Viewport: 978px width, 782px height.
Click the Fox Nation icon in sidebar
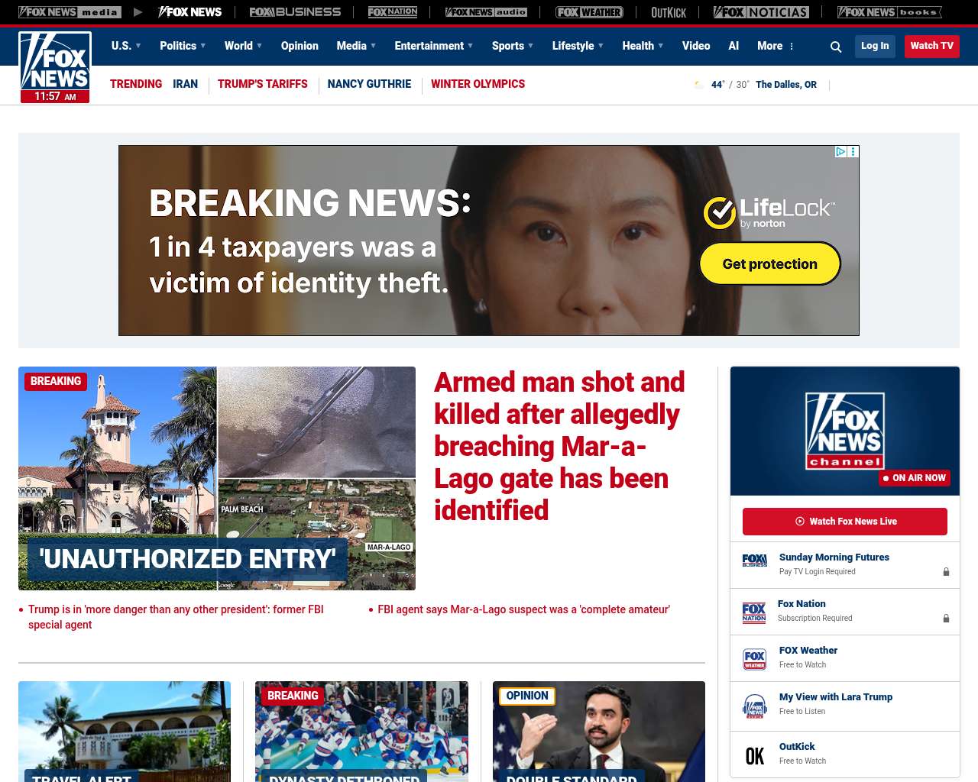754,612
